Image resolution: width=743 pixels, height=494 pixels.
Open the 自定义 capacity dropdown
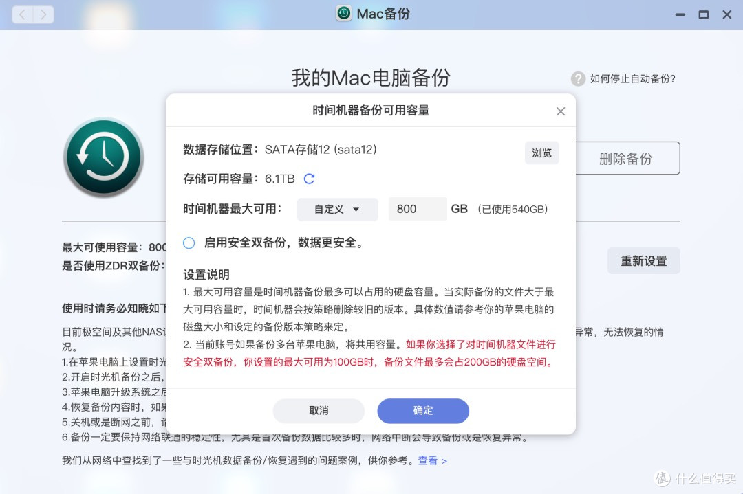[337, 209]
